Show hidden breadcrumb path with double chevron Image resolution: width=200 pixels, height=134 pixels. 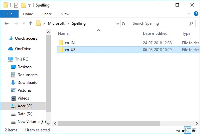[x=44, y=23]
